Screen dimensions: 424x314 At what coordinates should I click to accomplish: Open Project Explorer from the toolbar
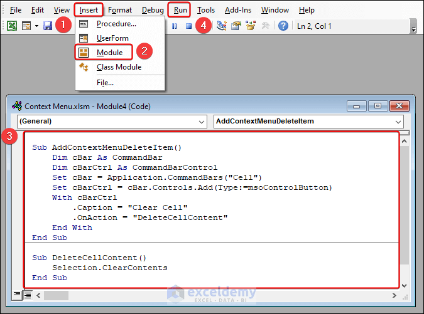(x=222, y=26)
